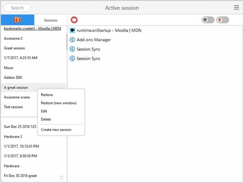Open bookmarks.create() - Mozilla | MDN link
This screenshot has height=183, width=244.
[x=33, y=28]
